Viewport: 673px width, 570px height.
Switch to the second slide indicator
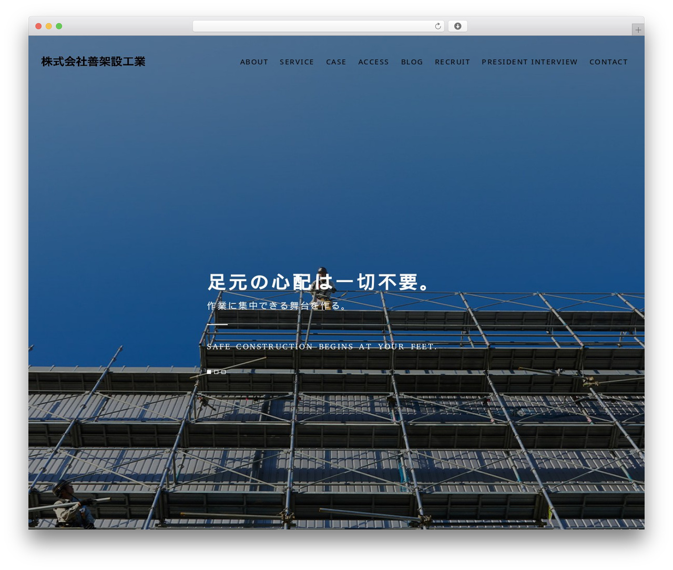coord(216,372)
